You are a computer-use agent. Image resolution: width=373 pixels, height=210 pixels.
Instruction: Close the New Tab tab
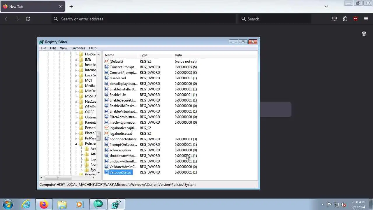(60, 6)
